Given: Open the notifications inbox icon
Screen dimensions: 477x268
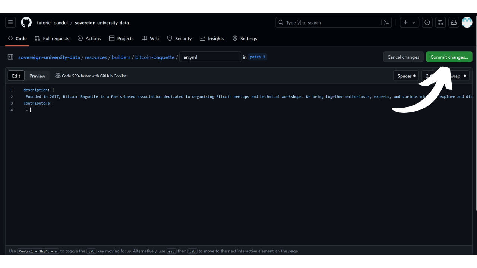Looking at the screenshot, I should coord(454,22).
